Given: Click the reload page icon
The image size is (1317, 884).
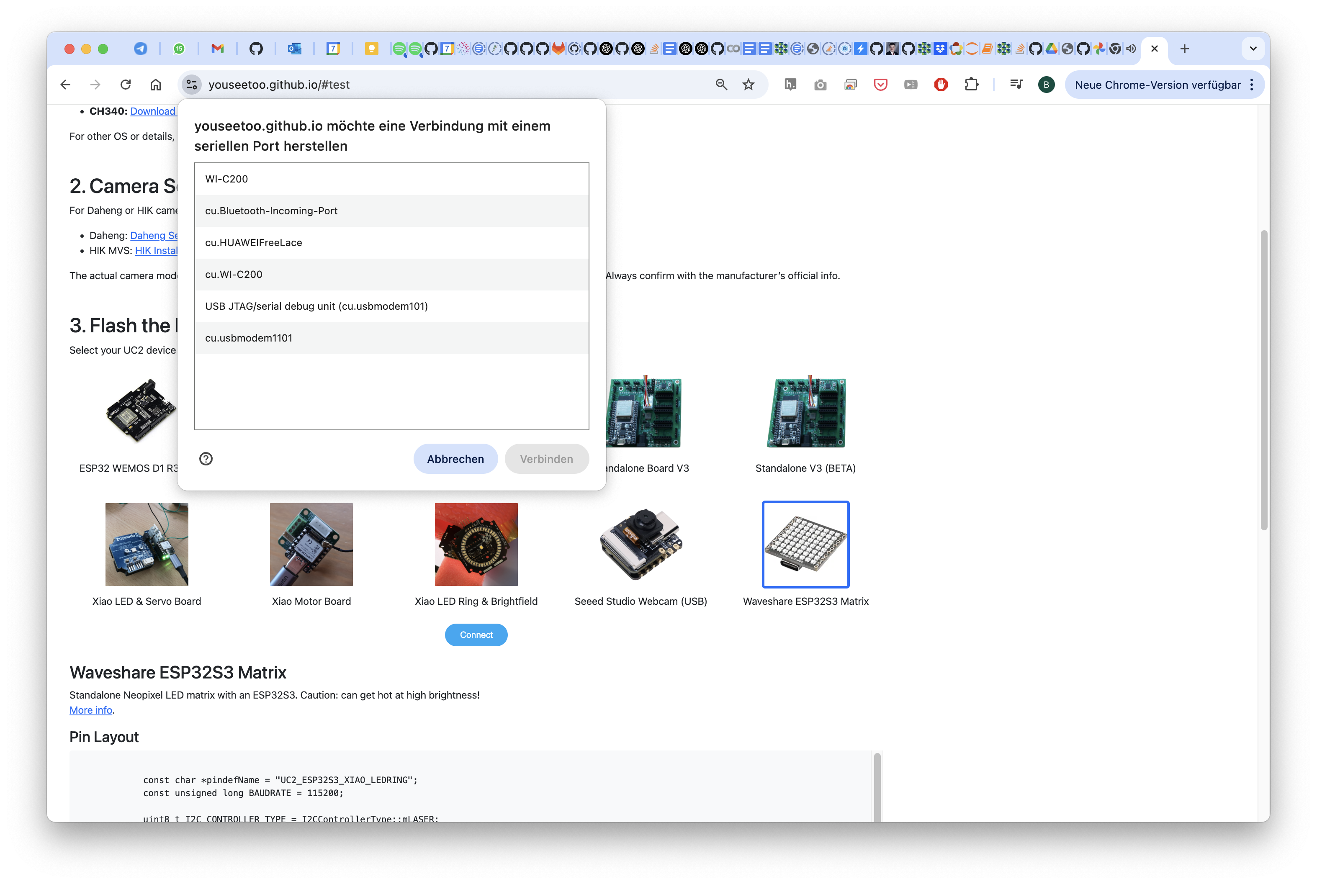Looking at the screenshot, I should point(126,85).
